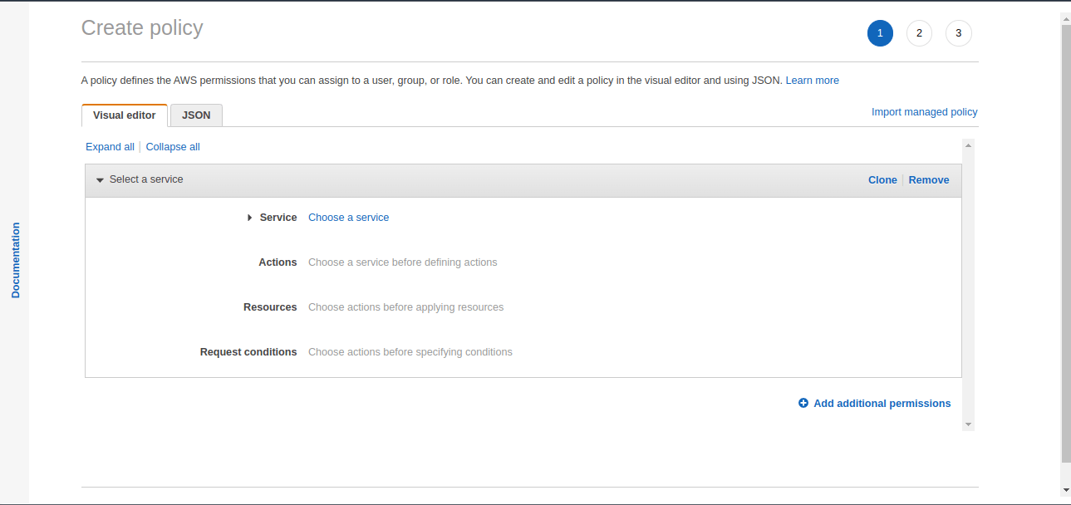1071x505 pixels.
Task: Click 'Choose actions before applying resources' text
Action: pyautogui.click(x=406, y=307)
